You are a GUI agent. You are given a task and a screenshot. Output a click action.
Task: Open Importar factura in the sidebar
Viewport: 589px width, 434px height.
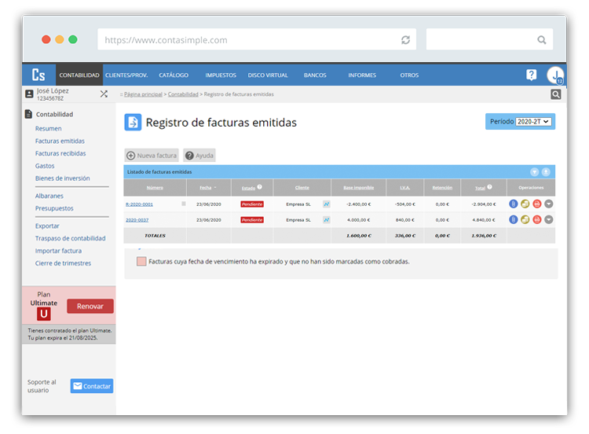[58, 251]
